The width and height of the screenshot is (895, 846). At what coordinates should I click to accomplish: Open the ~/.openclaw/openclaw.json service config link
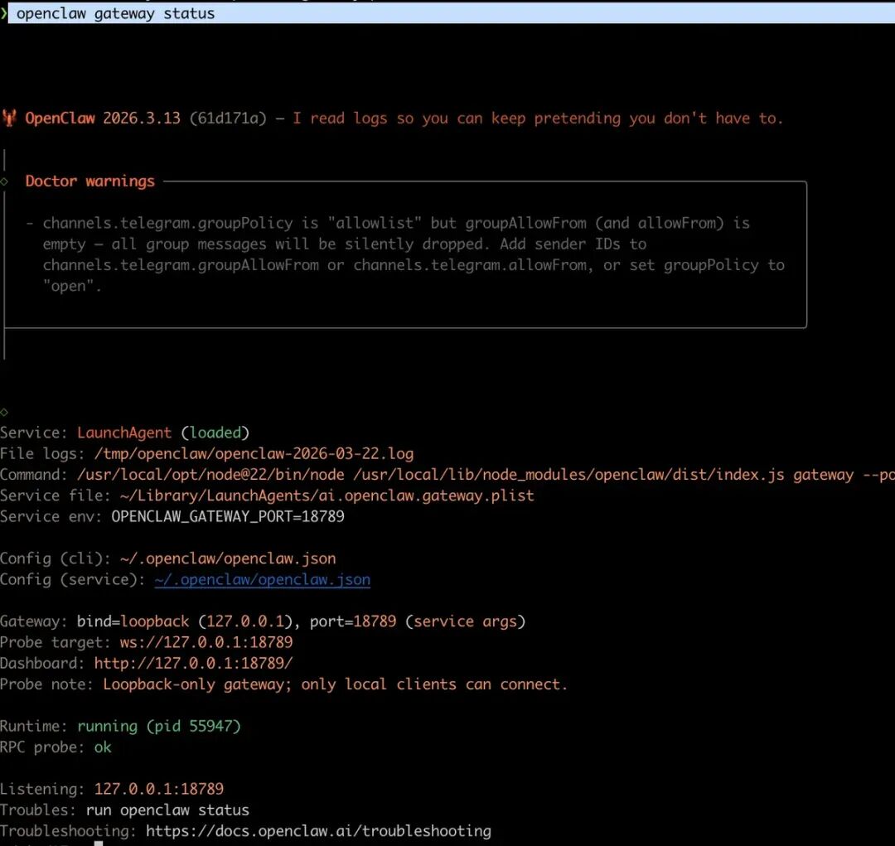click(x=262, y=579)
